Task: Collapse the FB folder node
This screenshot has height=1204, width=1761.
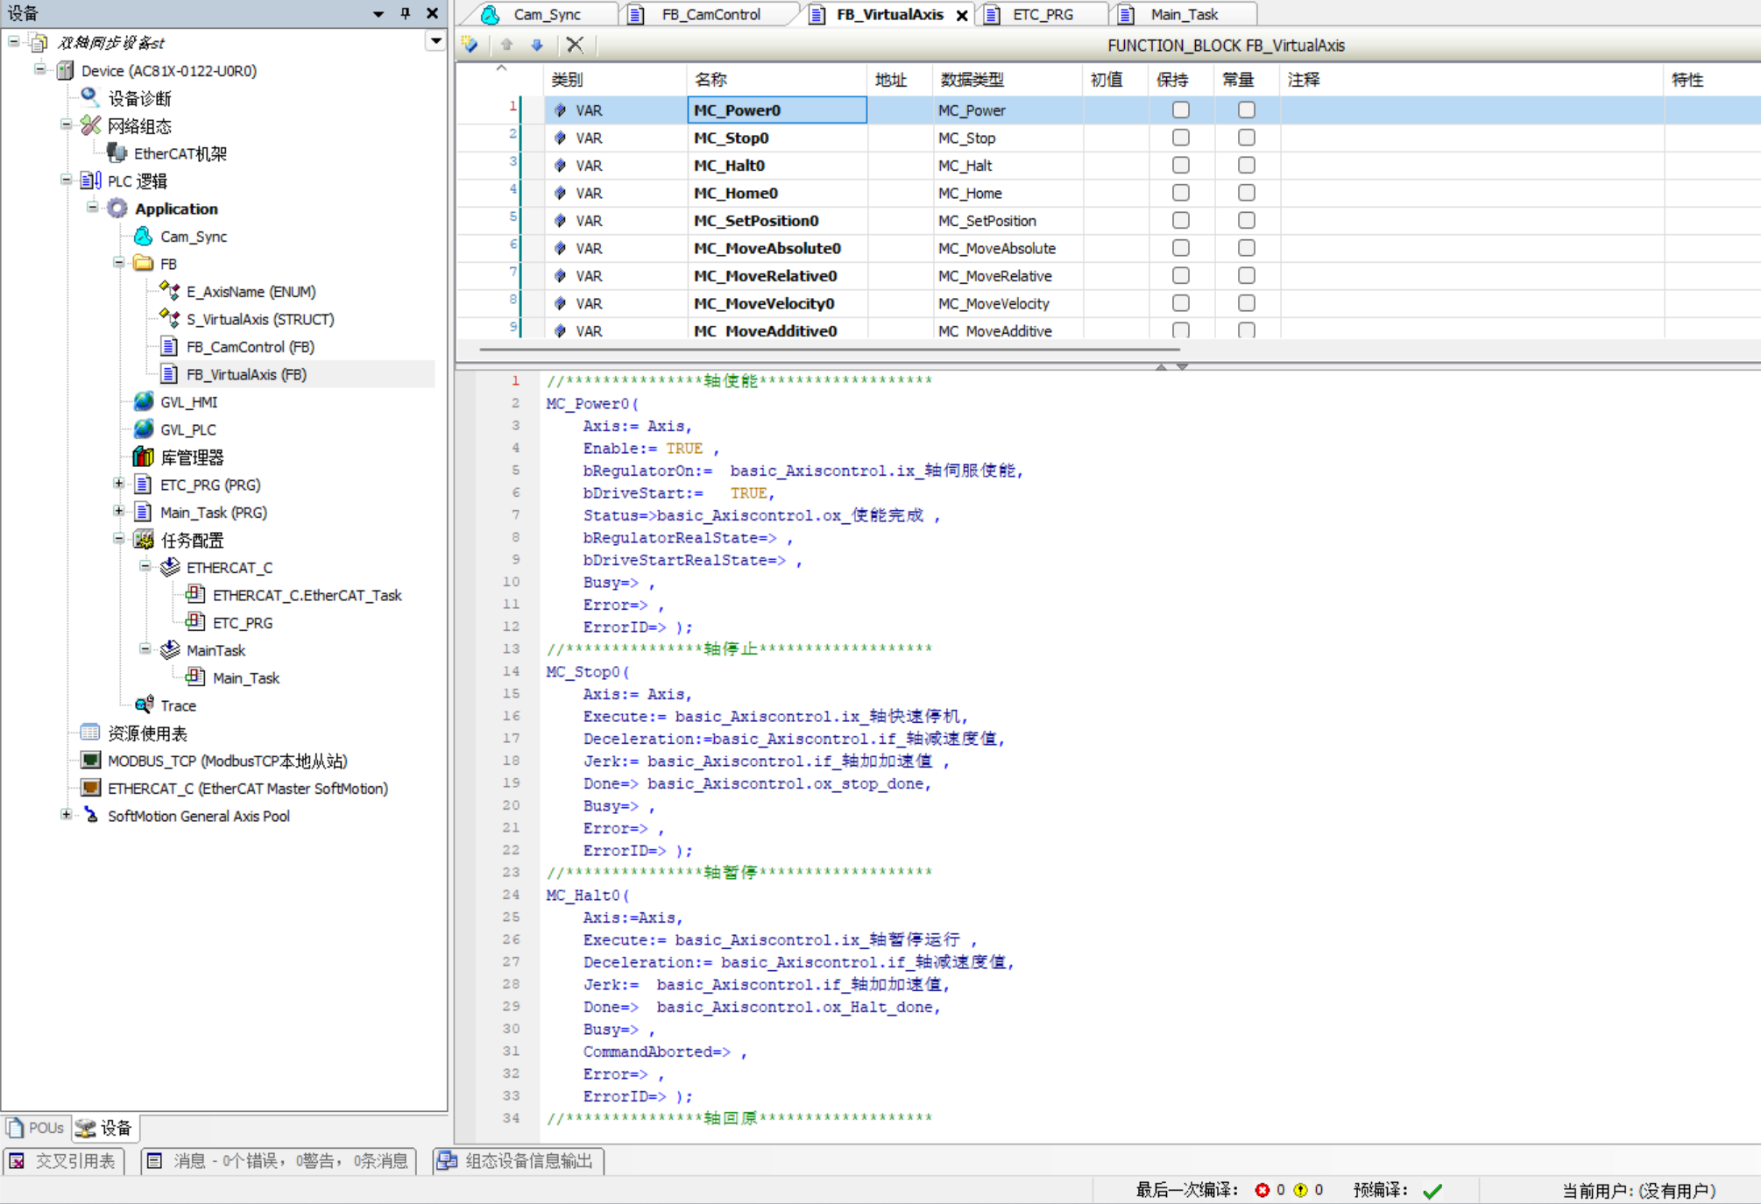Action: [x=118, y=262]
